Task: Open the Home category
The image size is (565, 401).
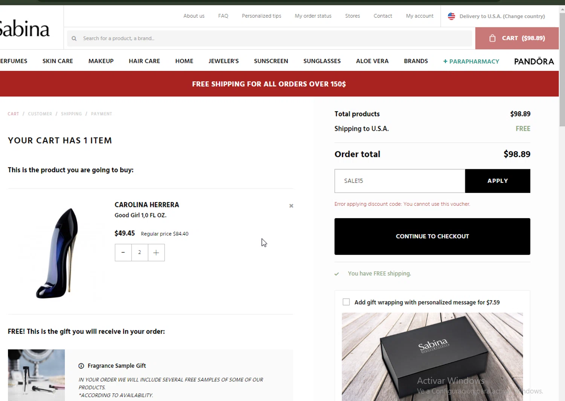Action: click(x=184, y=61)
